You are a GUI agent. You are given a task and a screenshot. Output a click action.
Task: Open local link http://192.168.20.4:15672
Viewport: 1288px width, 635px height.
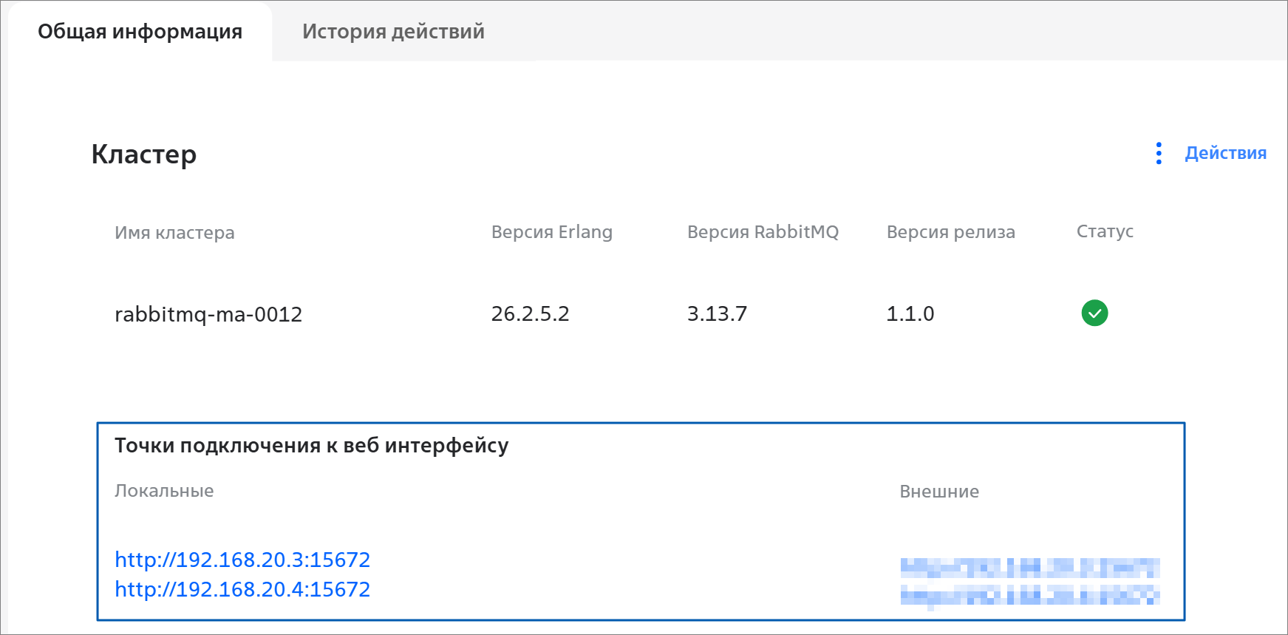pyautogui.click(x=242, y=589)
